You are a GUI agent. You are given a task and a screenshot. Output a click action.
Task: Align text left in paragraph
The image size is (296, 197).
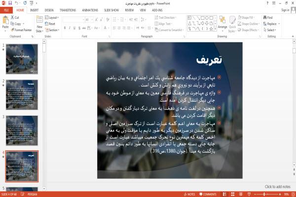tap(114, 28)
